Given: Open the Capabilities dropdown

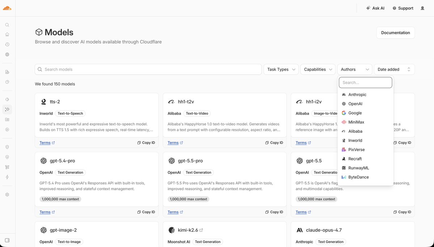Looking at the screenshot, I should coord(318,70).
